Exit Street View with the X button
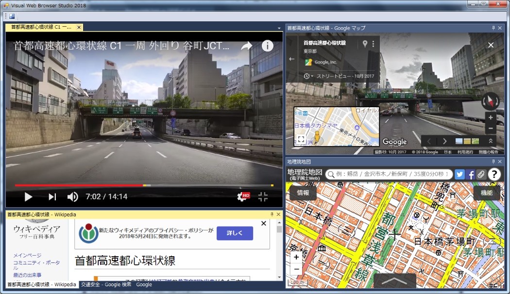Viewport: 510px width, 294px height. tap(491, 45)
